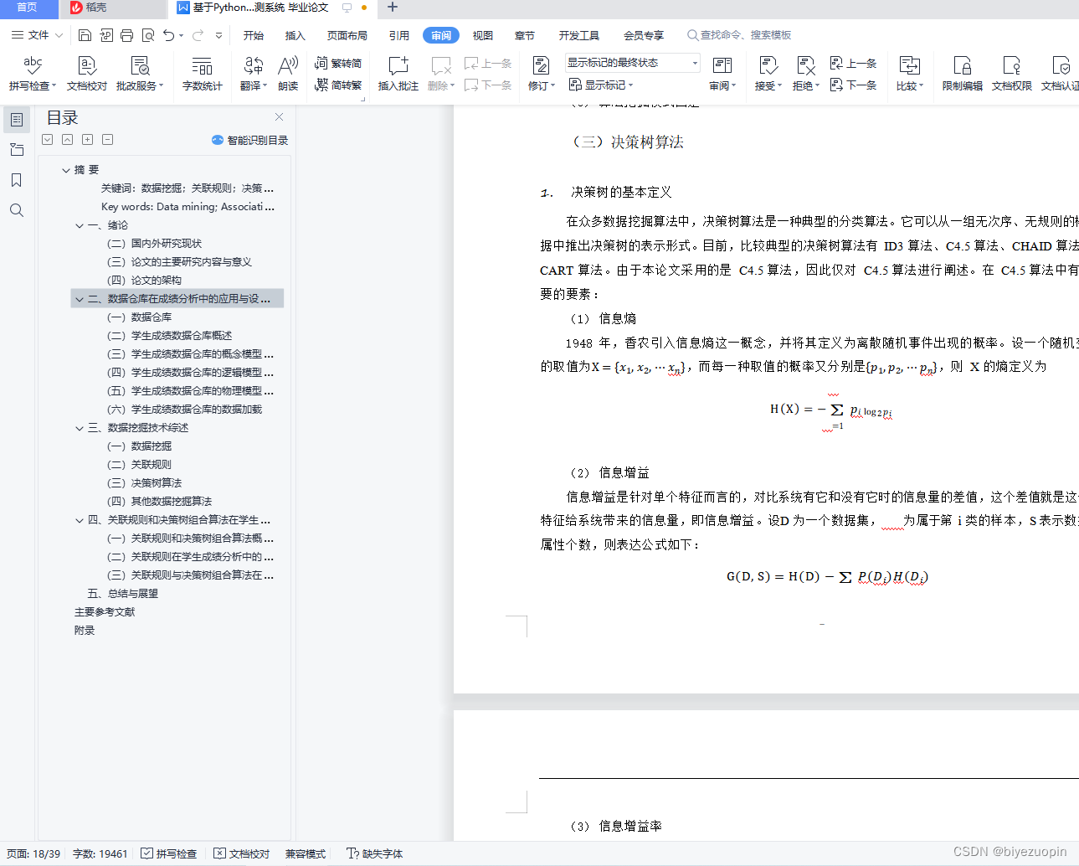This screenshot has width=1079, height=866.
Task: Switch to the 首页 home tab
Action: pos(28,8)
